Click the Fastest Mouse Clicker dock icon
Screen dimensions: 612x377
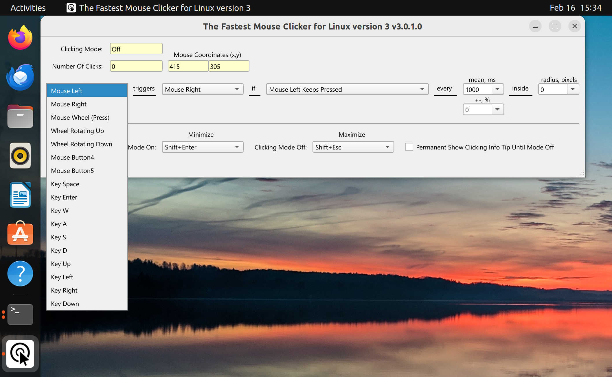(20, 354)
